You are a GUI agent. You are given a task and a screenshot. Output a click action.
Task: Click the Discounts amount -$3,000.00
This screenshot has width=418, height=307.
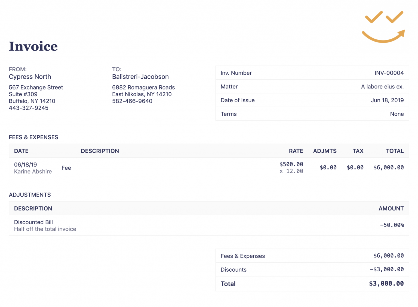click(x=387, y=269)
